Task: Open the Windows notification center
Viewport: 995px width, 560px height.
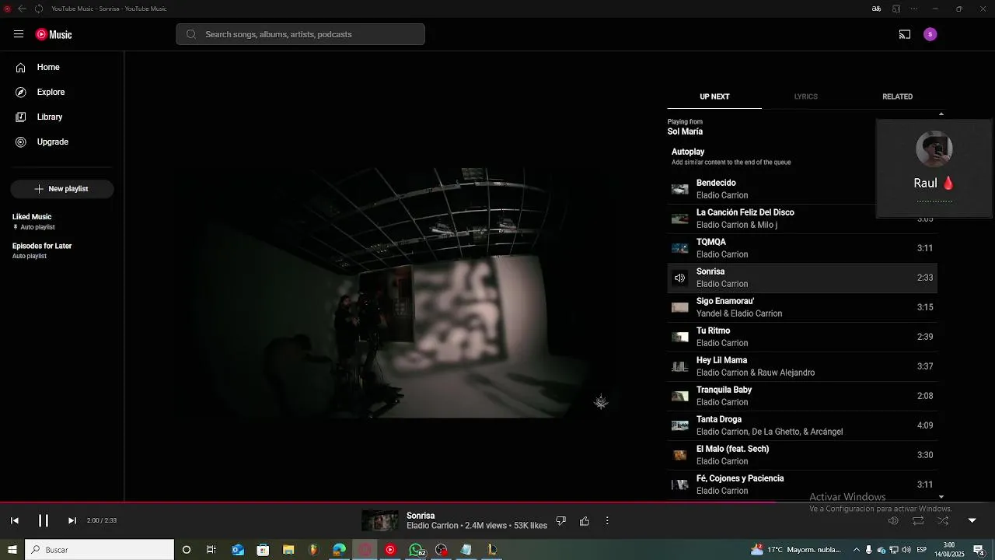Action: tap(979, 550)
